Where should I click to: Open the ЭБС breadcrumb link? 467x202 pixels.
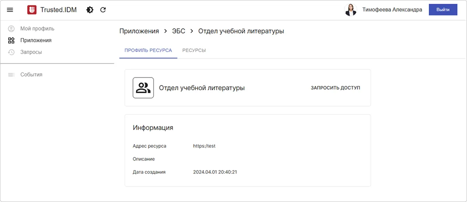tap(179, 31)
